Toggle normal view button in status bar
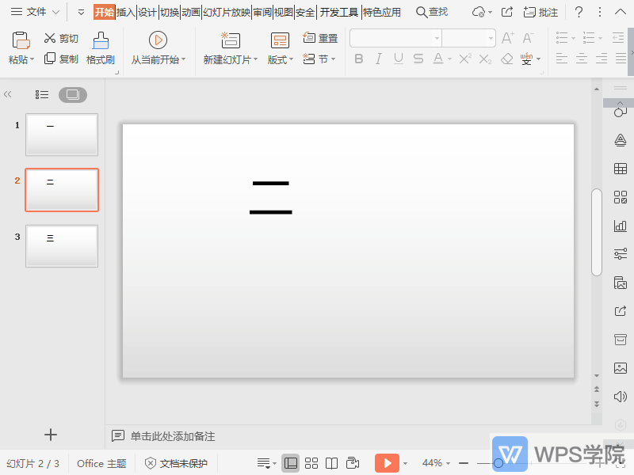 pos(291,463)
